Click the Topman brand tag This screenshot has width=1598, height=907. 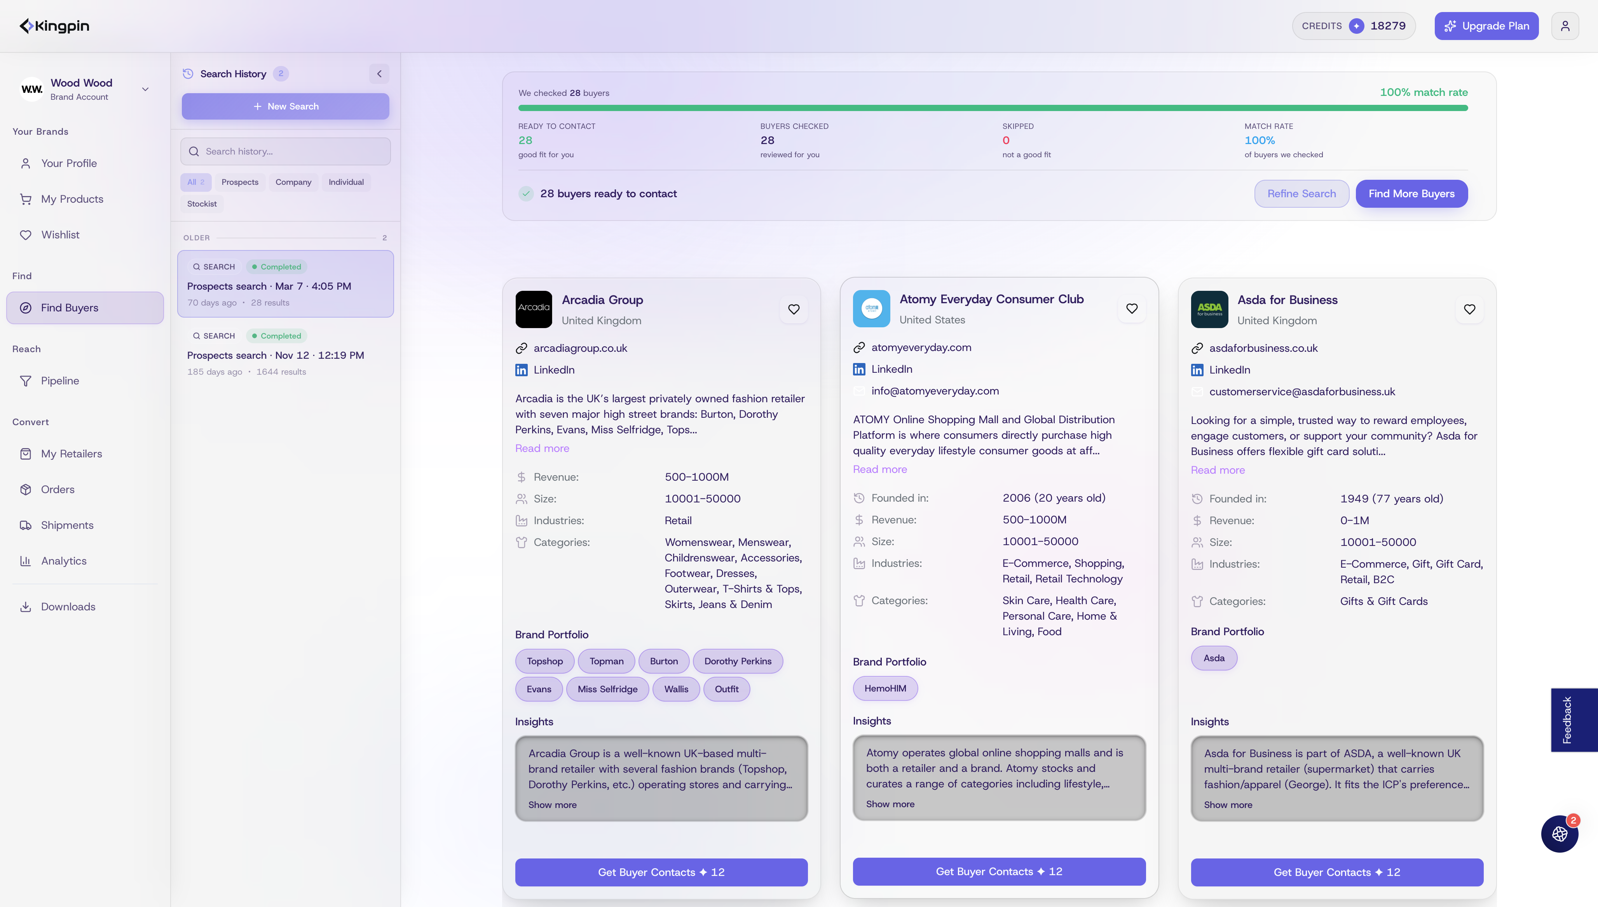pyautogui.click(x=606, y=661)
